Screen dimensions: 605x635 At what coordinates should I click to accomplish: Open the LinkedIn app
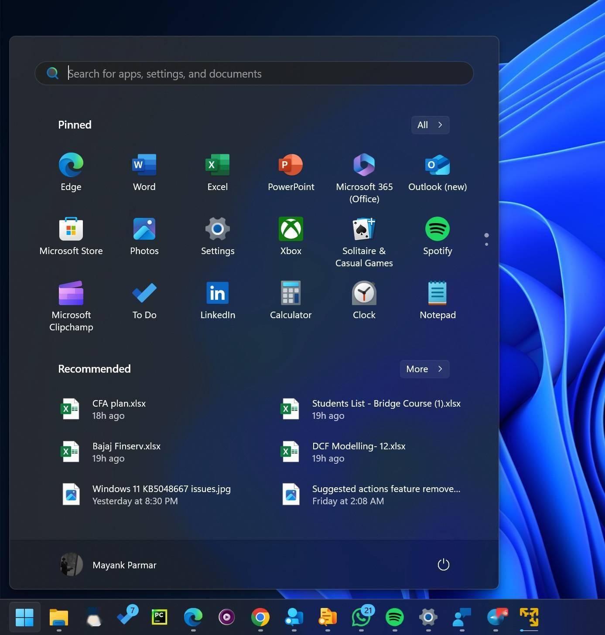point(218,300)
